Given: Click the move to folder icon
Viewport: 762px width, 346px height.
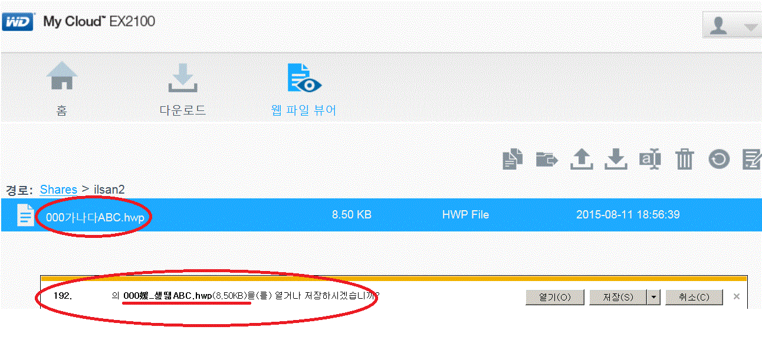Looking at the screenshot, I should 547,159.
